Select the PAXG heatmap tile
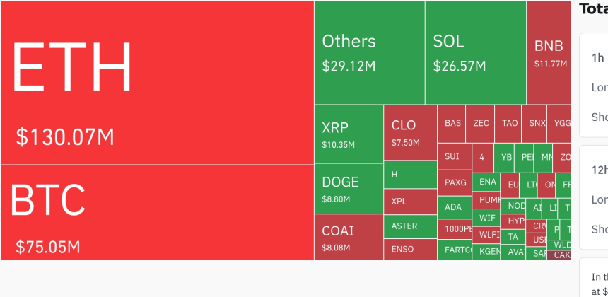608x297 pixels. 455,182
